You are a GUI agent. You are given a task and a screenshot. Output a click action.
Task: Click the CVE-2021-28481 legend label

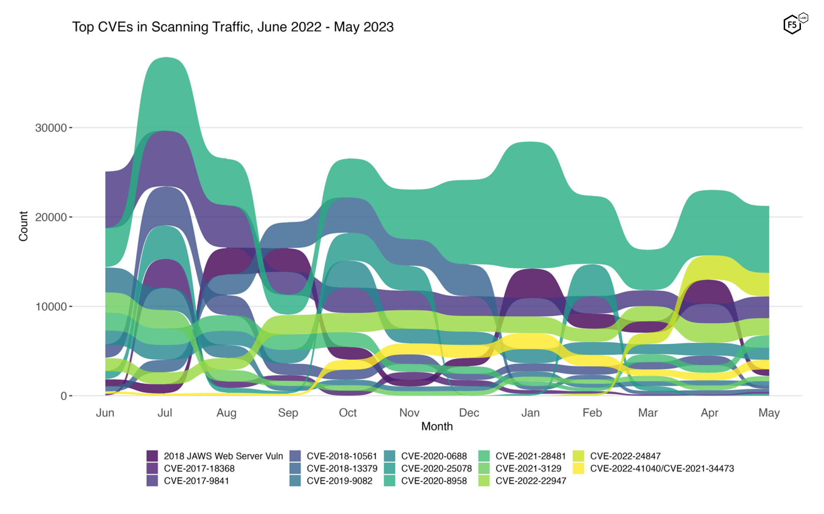(x=531, y=456)
